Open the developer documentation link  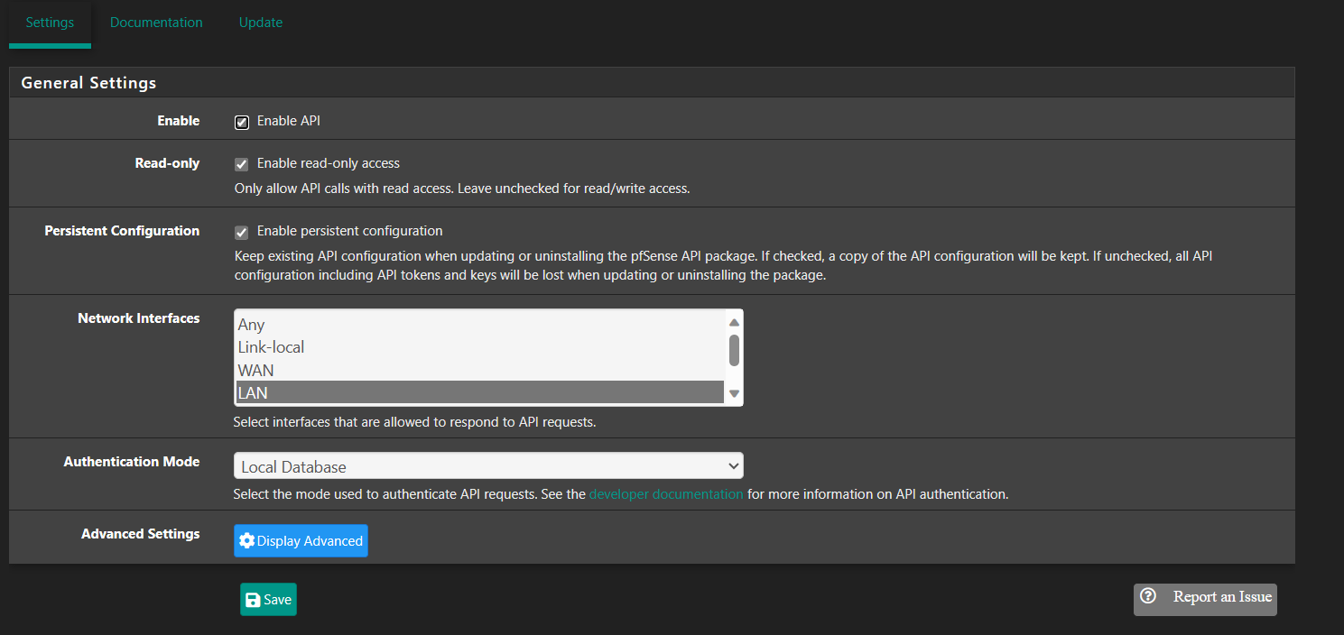coord(665,493)
